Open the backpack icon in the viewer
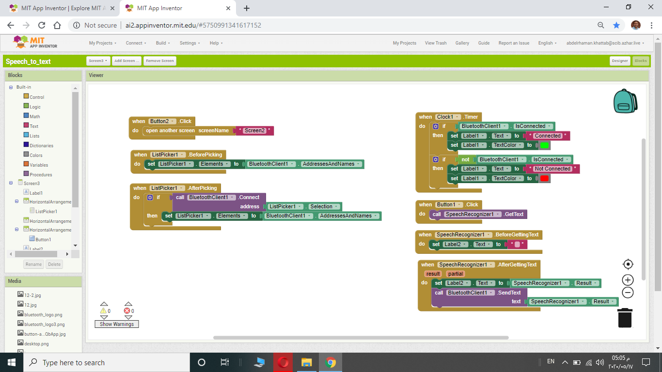Viewport: 662px width, 372px height. 625,101
